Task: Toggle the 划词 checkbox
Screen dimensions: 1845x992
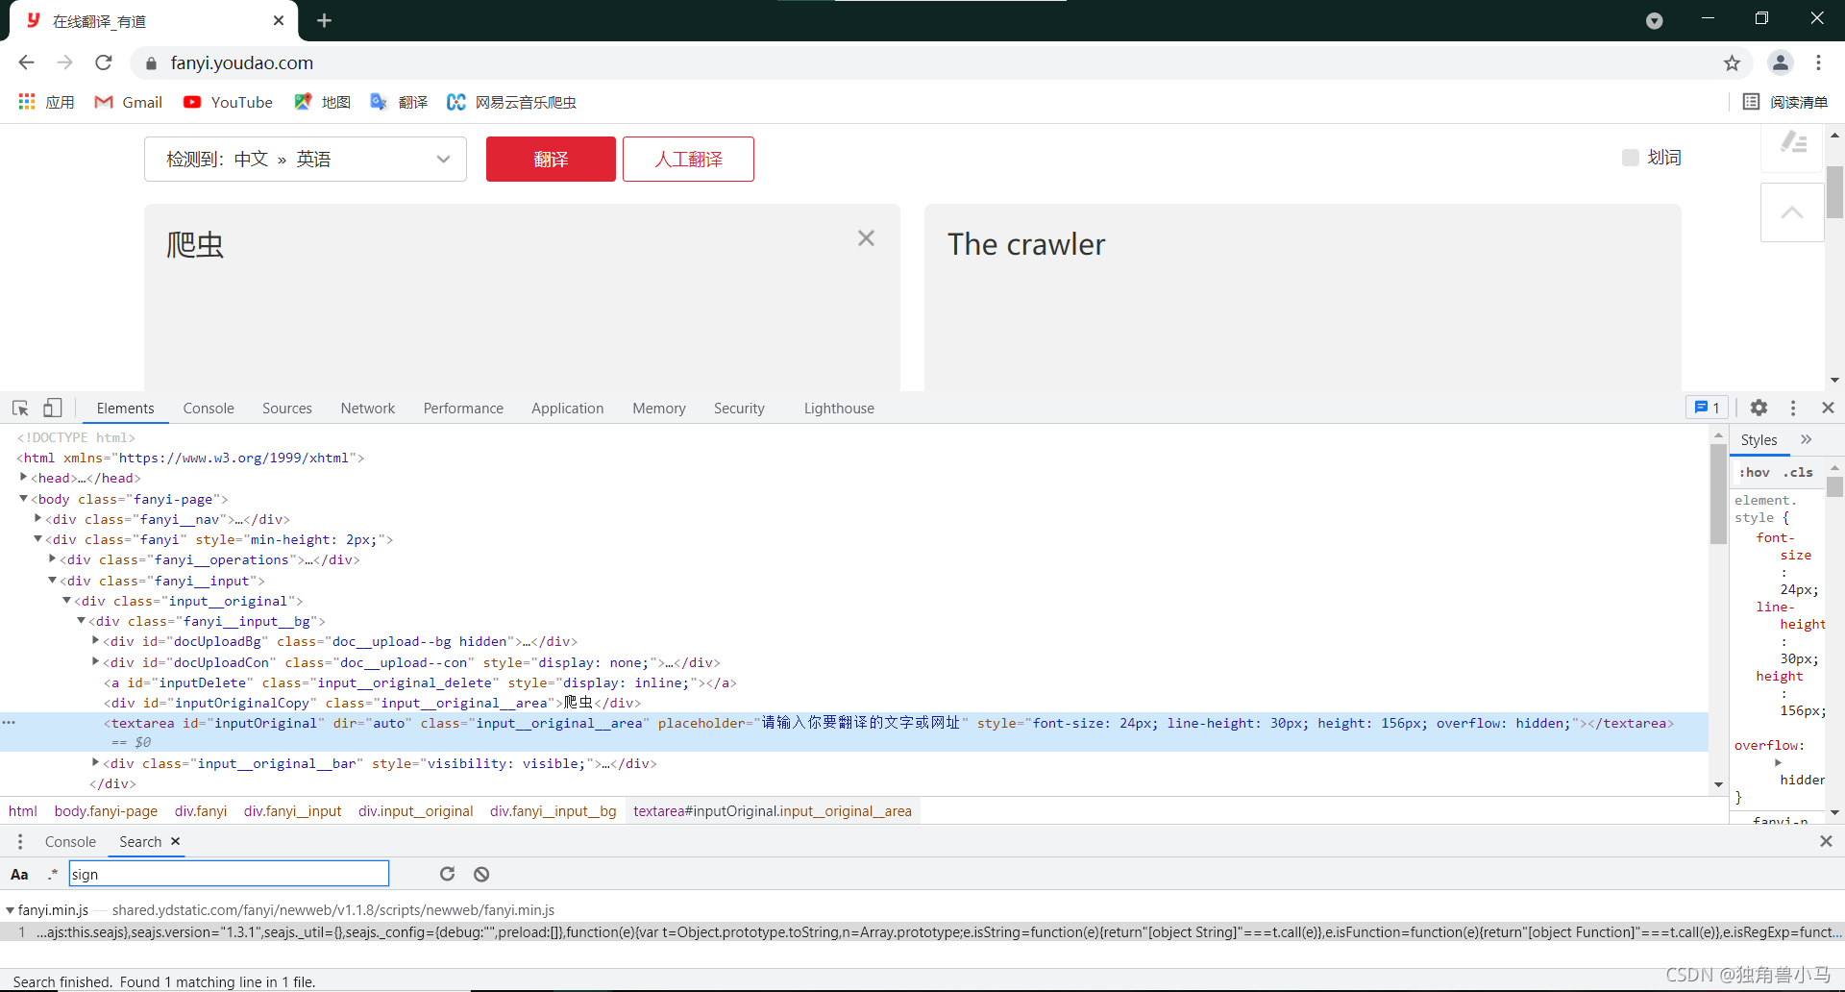Action: [1630, 158]
